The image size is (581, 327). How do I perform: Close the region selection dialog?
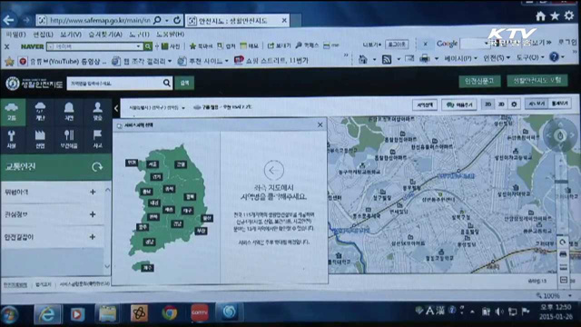(x=320, y=125)
